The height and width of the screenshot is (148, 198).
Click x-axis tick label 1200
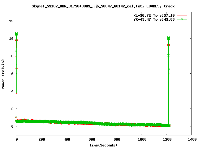pos(167,139)
